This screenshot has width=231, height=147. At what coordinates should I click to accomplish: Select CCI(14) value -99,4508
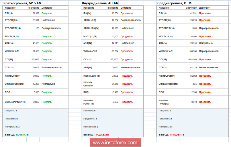[x=192, y=60]
